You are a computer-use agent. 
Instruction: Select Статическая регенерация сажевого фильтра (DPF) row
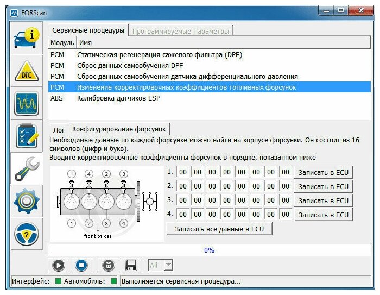pos(210,55)
